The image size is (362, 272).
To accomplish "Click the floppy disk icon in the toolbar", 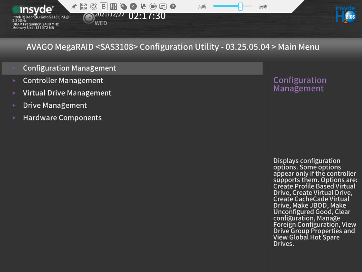I will (143, 6).
